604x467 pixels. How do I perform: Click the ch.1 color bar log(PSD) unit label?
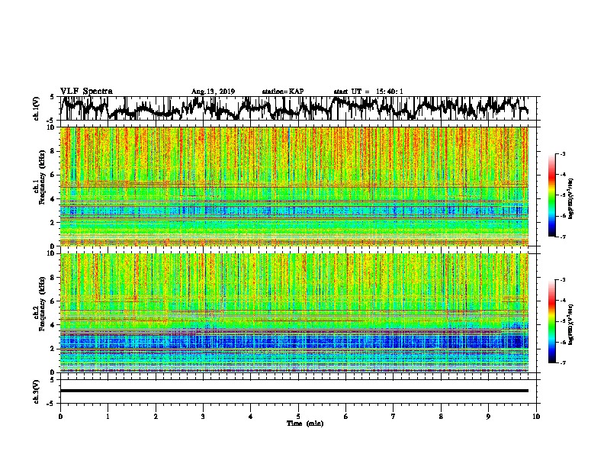click(x=571, y=198)
